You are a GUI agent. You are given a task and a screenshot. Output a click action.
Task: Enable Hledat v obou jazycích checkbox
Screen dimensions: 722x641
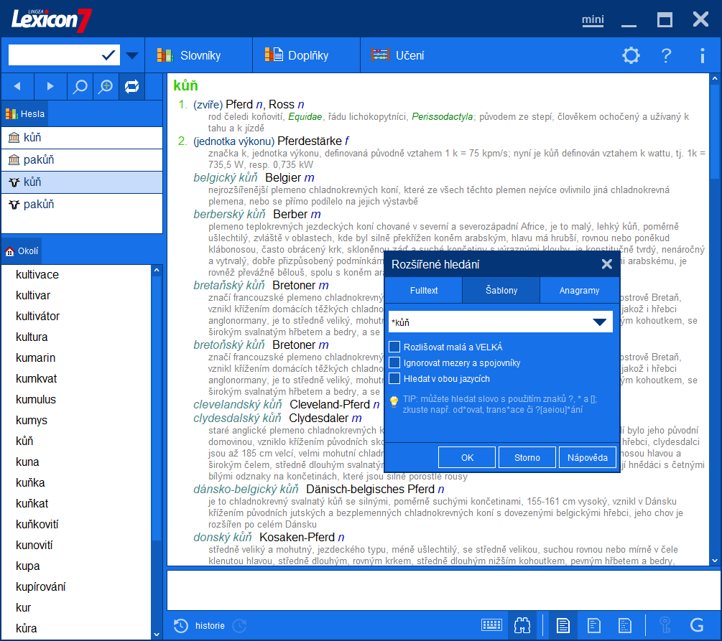[394, 378]
